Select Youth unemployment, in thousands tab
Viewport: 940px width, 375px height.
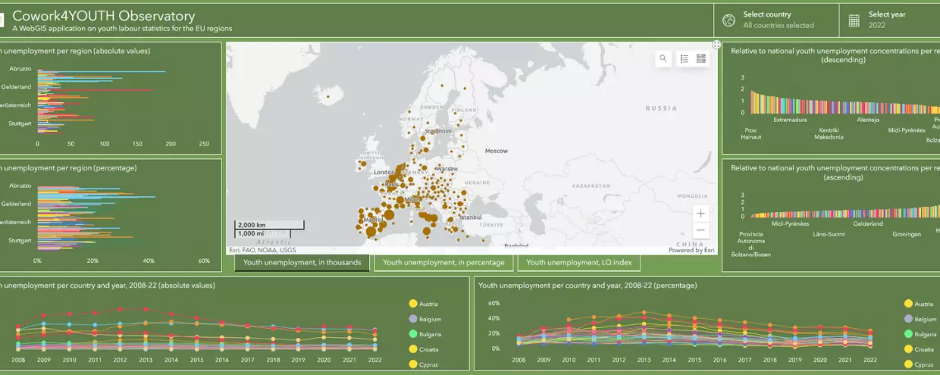[x=302, y=263]
